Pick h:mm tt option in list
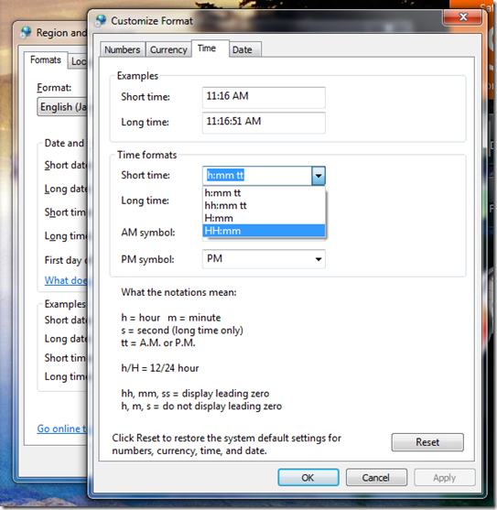The image size is (497, 510). click(264, 193)
